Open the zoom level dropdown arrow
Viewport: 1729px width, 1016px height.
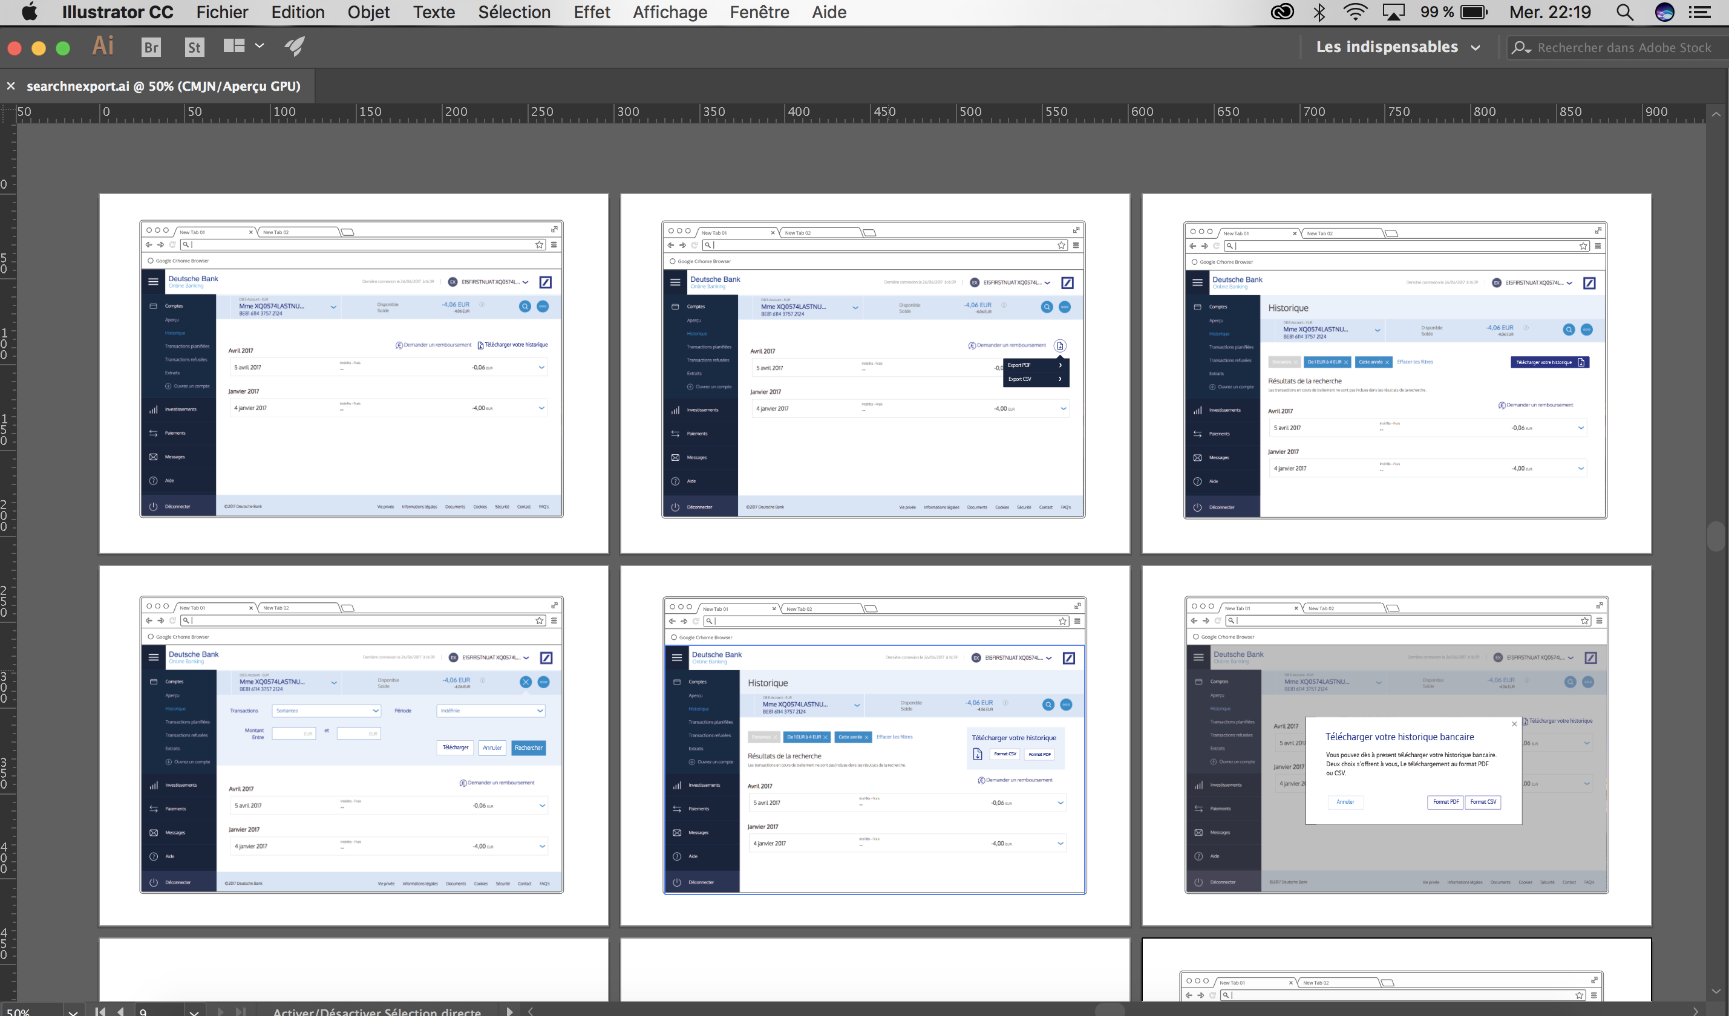click(73, 1011)
